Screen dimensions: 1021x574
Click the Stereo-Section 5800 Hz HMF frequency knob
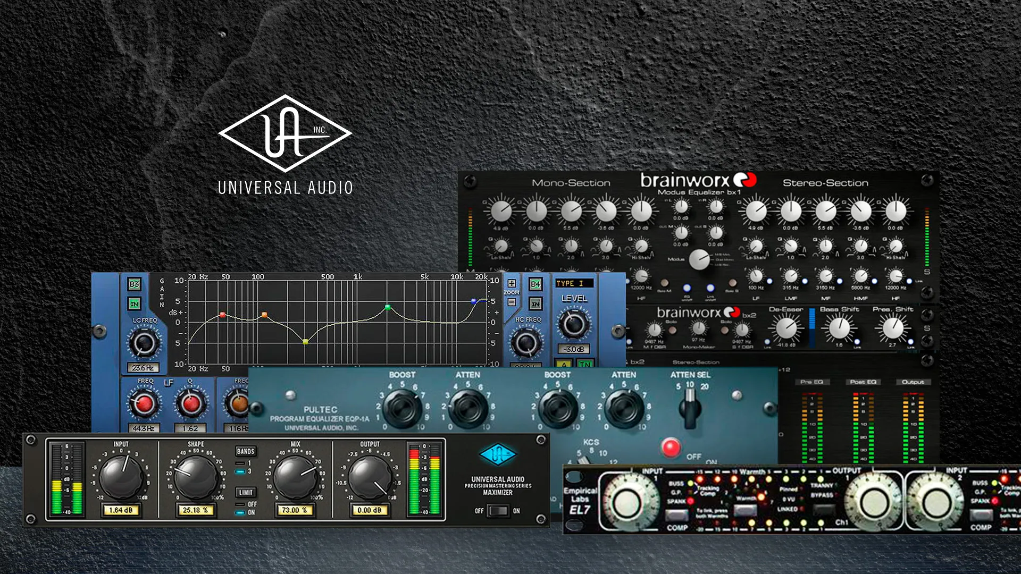pyautogui.click(x=860, y=276)
